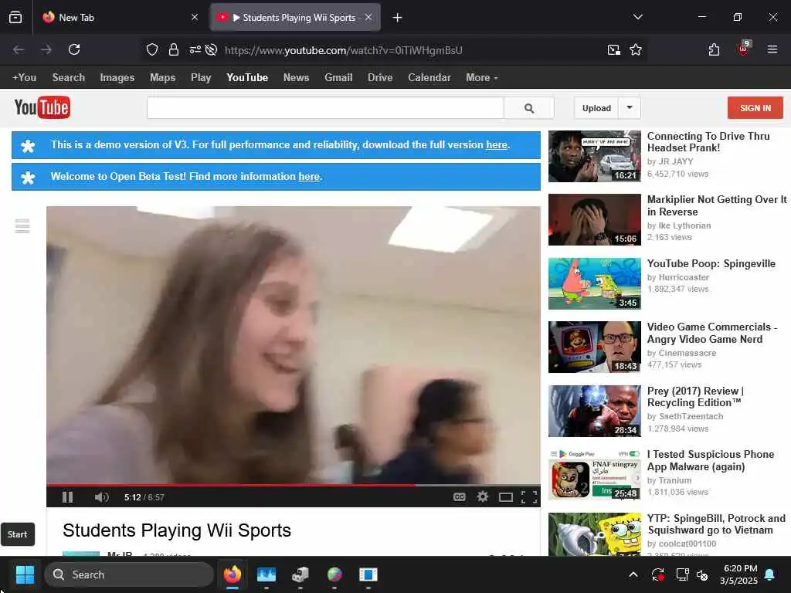This screenshot has height=593, width=791.
Task: Switch to the New Tab browser tab
Action: point(121,18)
